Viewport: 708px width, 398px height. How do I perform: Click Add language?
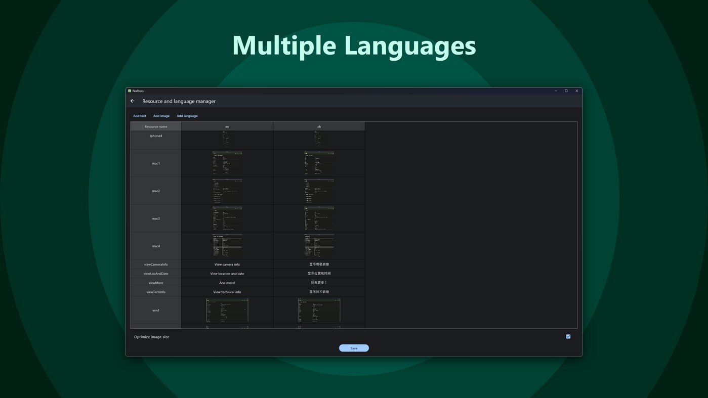pos(187,116)
